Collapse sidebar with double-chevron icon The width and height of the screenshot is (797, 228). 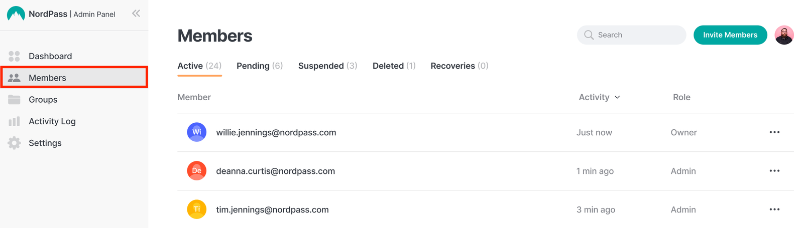click(136, 14)
